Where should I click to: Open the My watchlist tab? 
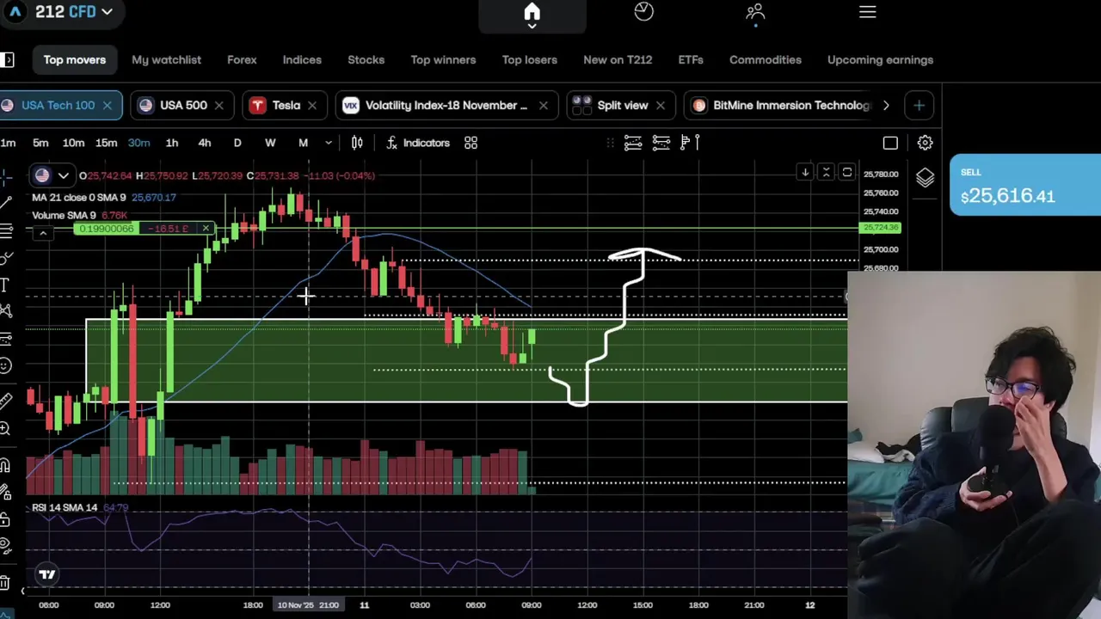166,60
